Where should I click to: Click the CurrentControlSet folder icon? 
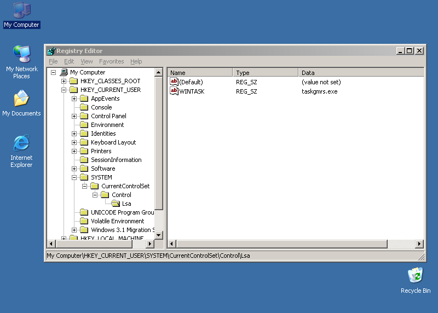pyautogui.click(x=95, y=186)
